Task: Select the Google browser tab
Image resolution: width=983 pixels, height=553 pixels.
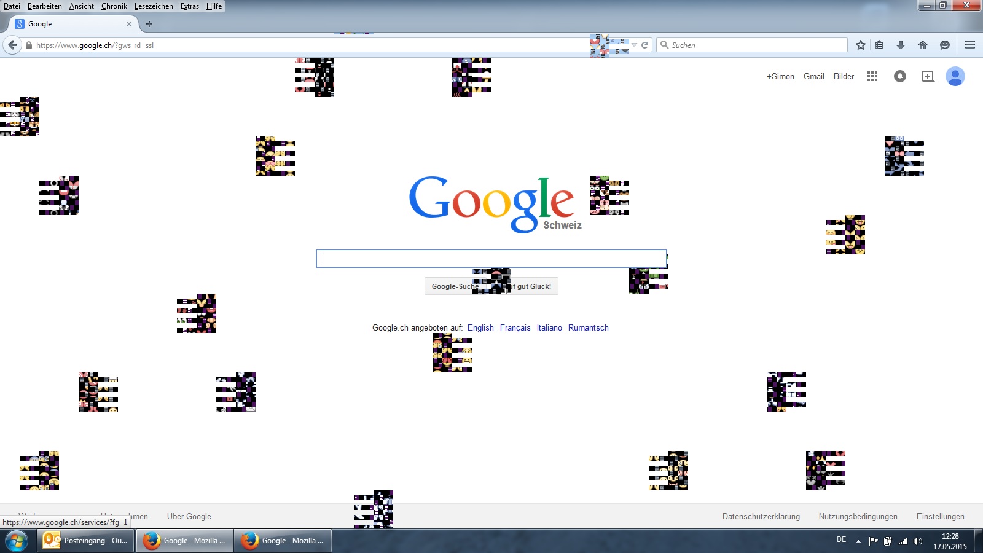Action: (x=74, y=24)
